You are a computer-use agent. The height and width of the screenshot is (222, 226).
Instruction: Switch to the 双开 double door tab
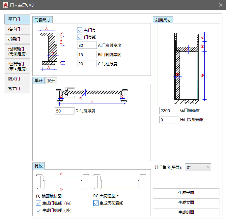pyautogui.click(x=51, y=81)
